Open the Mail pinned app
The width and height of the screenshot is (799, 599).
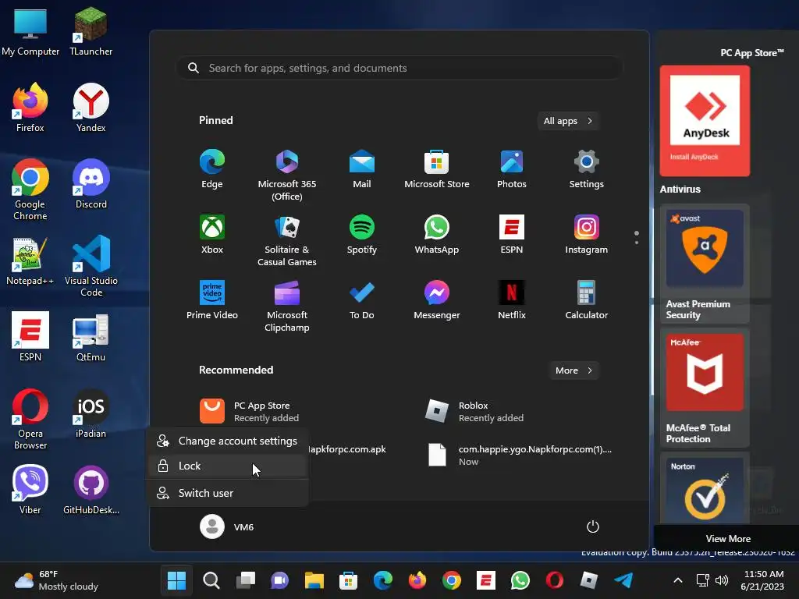click(362, 169)
